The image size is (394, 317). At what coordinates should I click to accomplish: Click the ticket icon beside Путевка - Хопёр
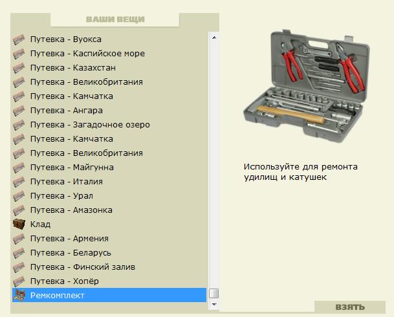click(19, 281)
